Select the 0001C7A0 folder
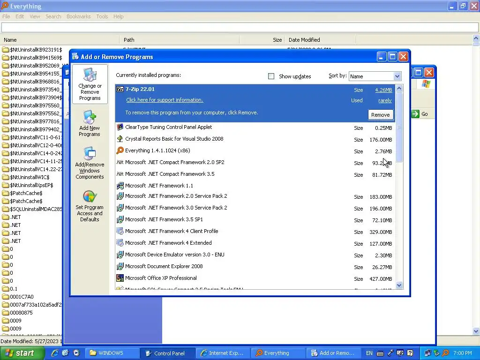The width and height of the screenshot is (480, 360). coord(18,297)
